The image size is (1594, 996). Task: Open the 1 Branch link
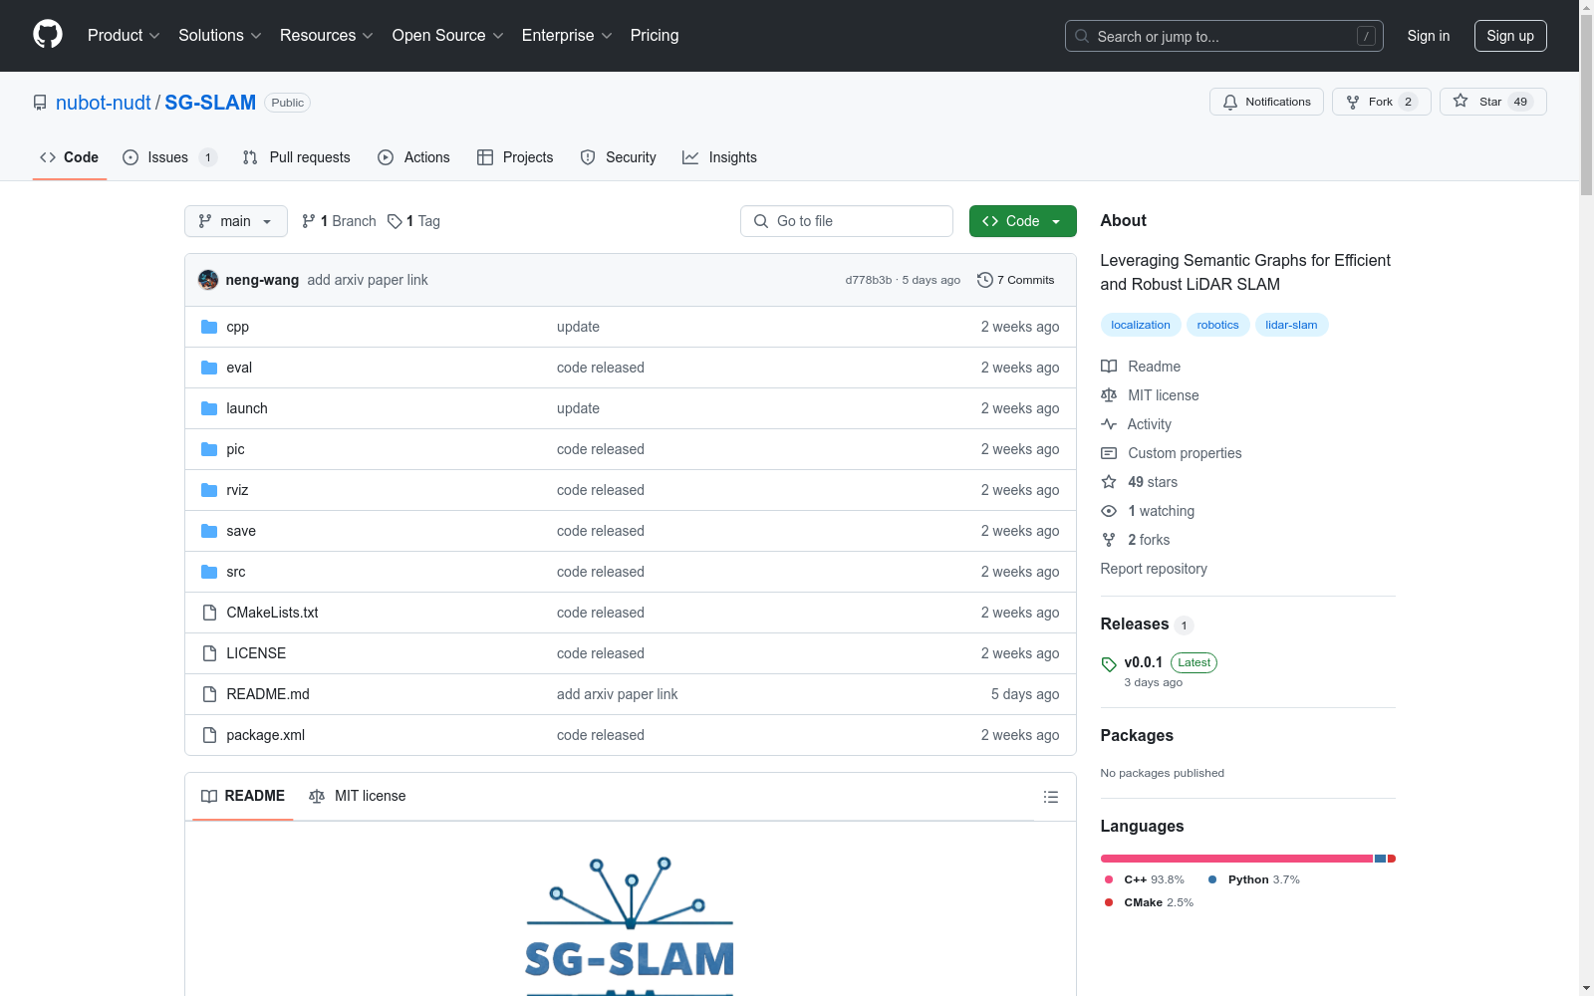point(339,221)
